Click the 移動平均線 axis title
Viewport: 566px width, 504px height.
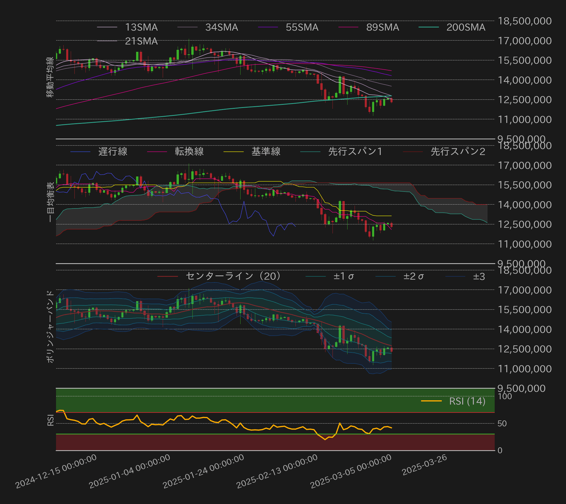tap(50, 77)
